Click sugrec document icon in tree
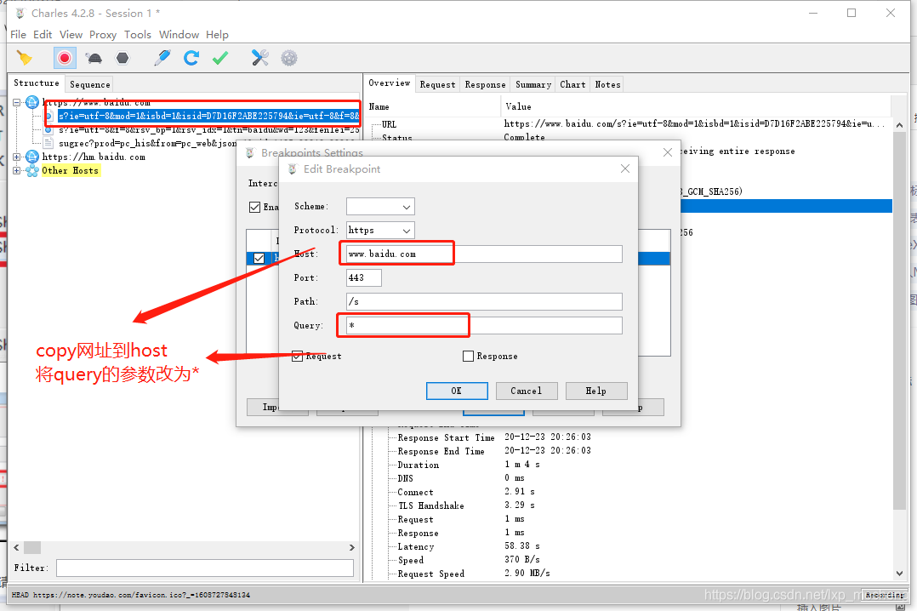 (x=48, y=143)
